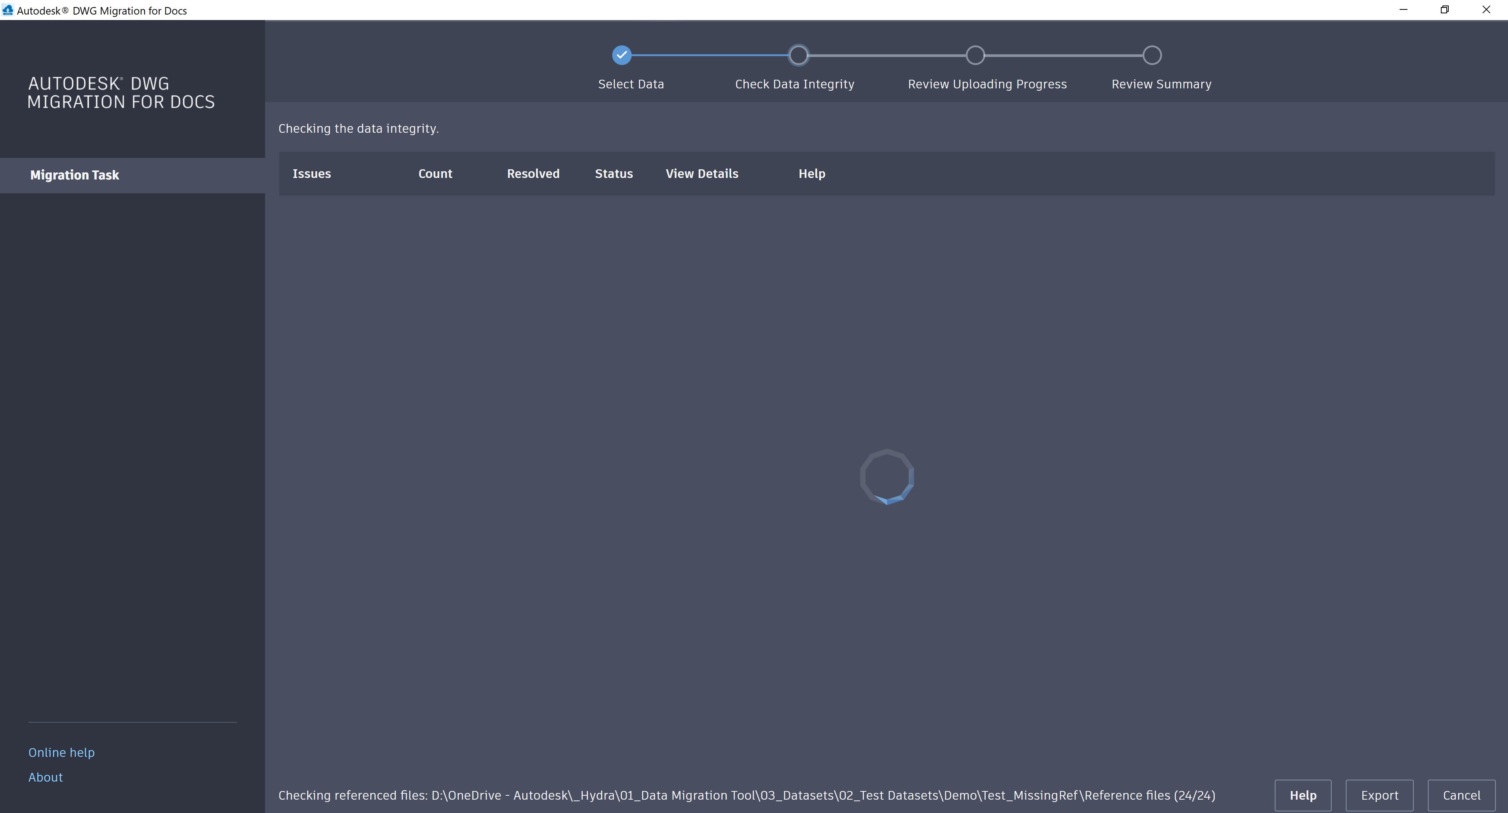Cancel the data integrity check
The image size is (1508, 813).
[x=1461, y=795]
